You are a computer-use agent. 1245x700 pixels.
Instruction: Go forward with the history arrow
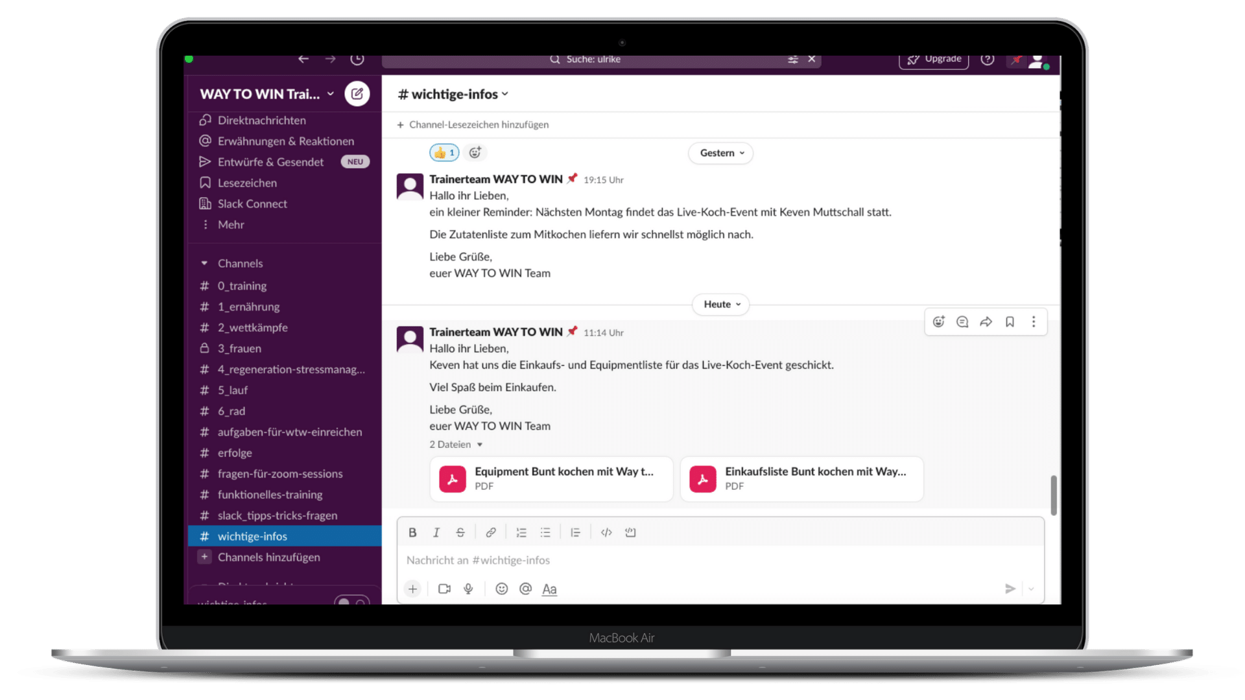point(331,59)
